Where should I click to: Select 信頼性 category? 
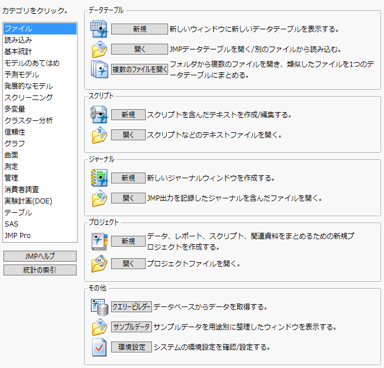pyautogui.click(x=40, y=132)
